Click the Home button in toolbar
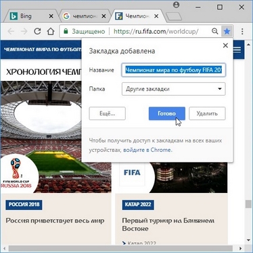 click(51, 31)
